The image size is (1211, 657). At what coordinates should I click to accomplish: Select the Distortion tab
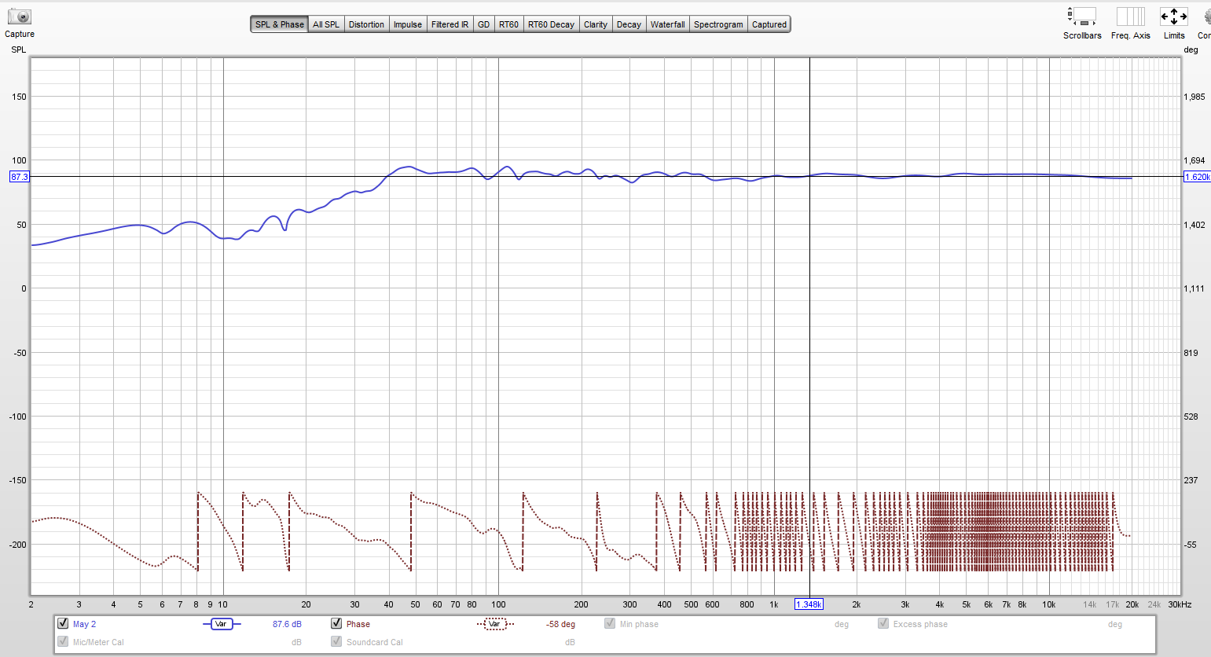366,24
